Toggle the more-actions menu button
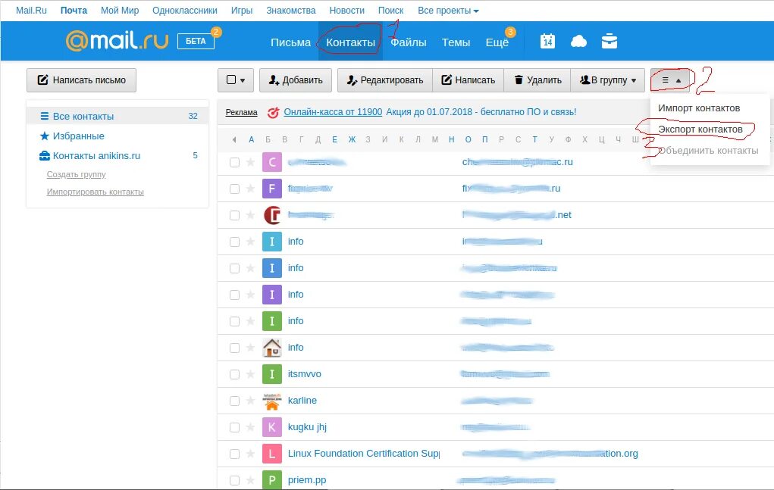774x490 pixels. pos(671,80)
